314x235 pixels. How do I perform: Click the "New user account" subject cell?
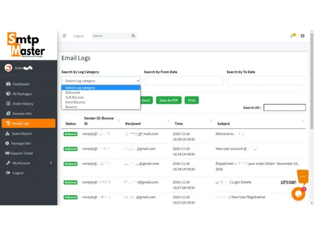(x=236, y=149)
